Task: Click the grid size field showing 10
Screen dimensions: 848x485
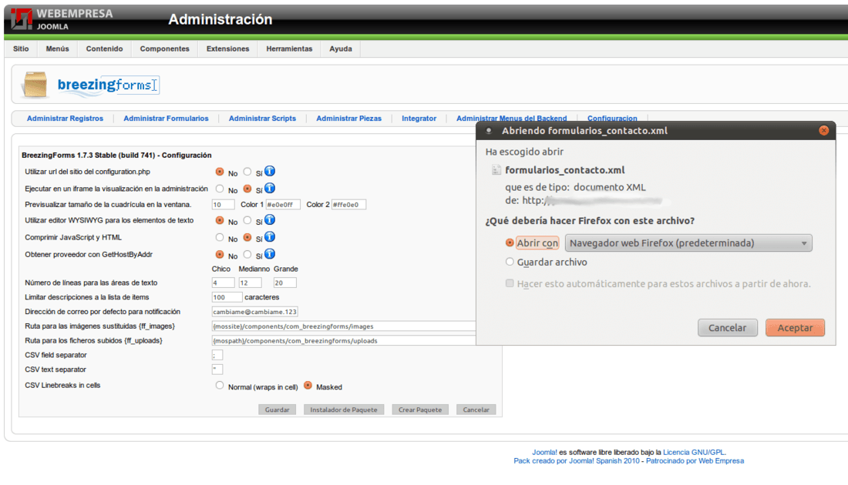Action: pyautogui.click(x=223, y=205)
